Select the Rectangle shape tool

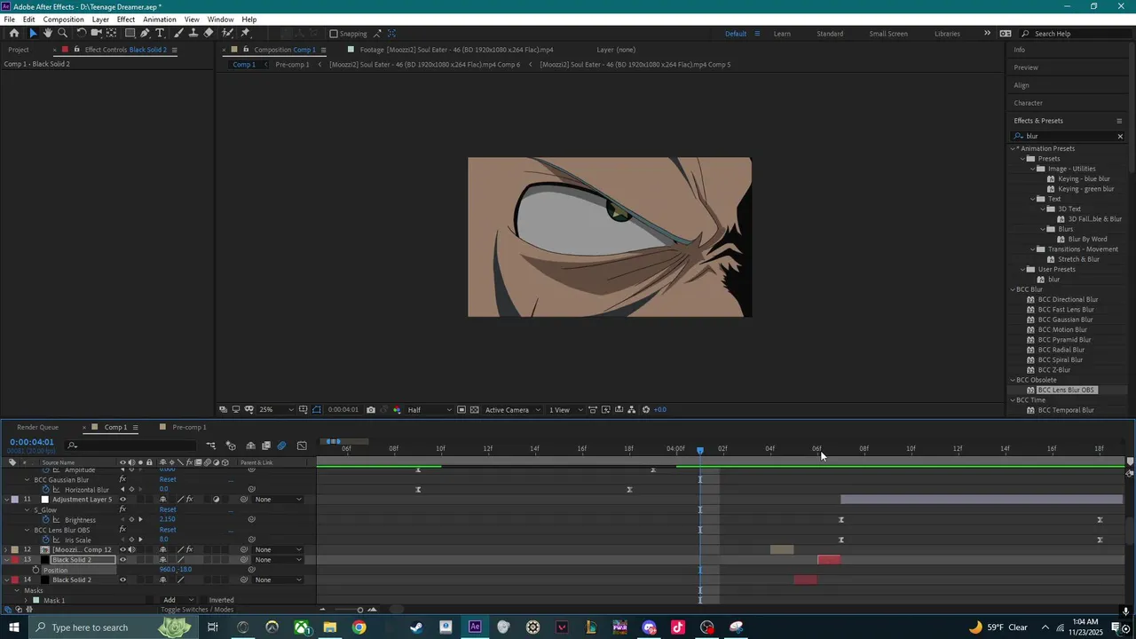click(130, 33)
